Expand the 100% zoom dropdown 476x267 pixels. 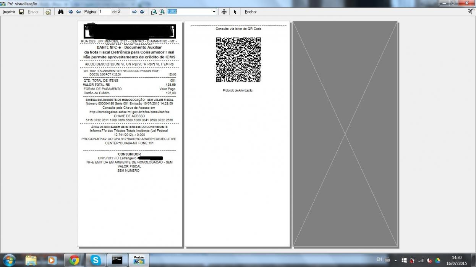tap(214, 12)
